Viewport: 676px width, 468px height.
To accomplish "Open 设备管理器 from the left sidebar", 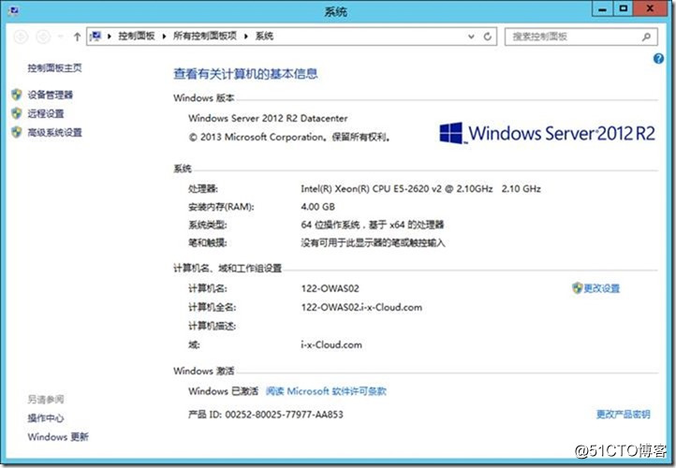I will point(51,95).
